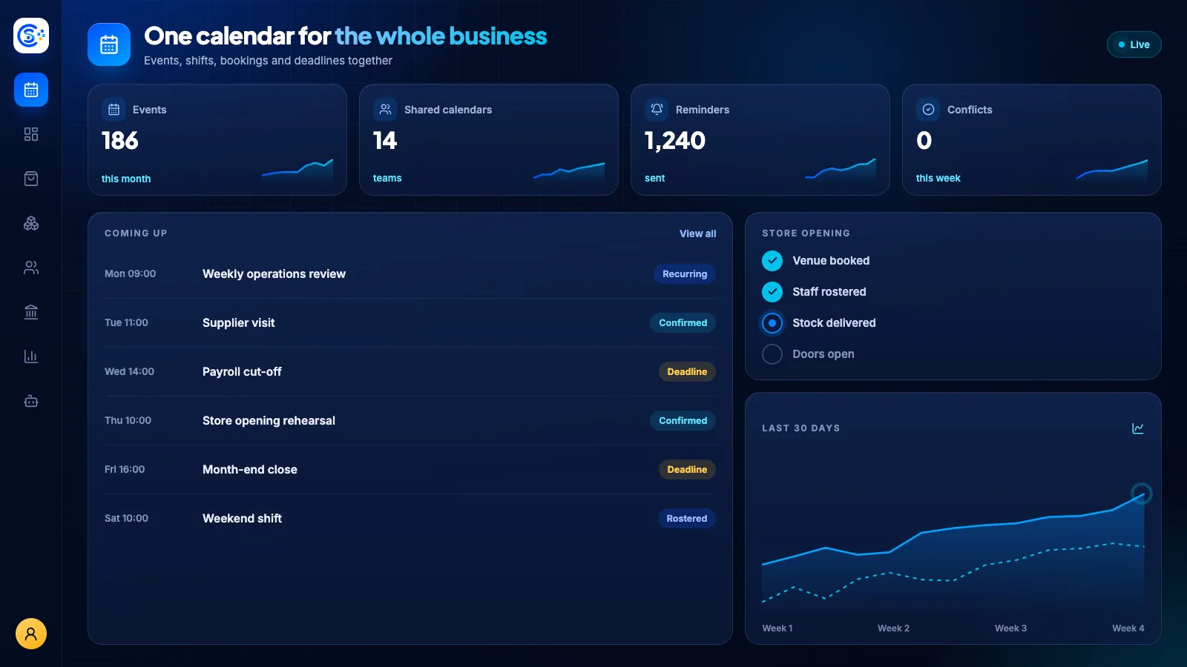
Task: Click the highlighted end point on the chart
Action: click(1141, 494)
